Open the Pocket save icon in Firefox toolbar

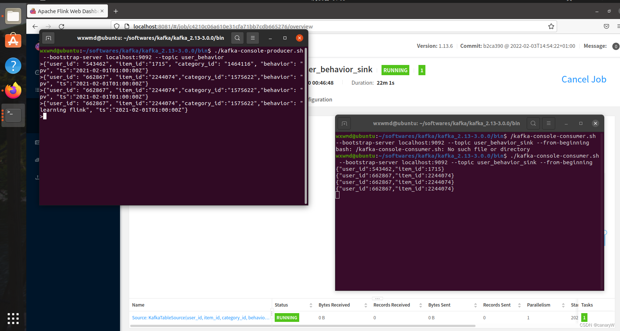coord(606,26)
